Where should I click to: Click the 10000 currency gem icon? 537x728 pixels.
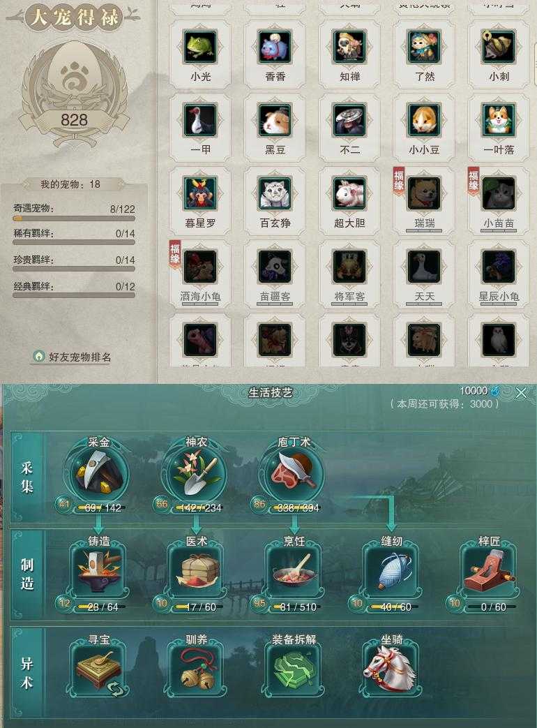tap(494, 391)
